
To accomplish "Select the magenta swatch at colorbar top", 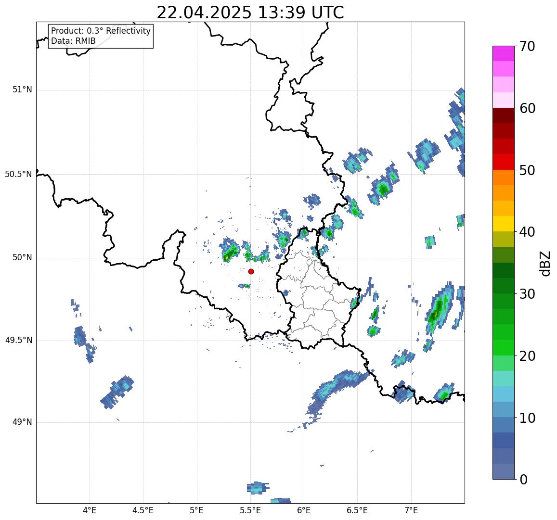I will [504, 53].
